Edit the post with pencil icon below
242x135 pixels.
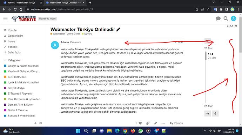click(155, 123)
